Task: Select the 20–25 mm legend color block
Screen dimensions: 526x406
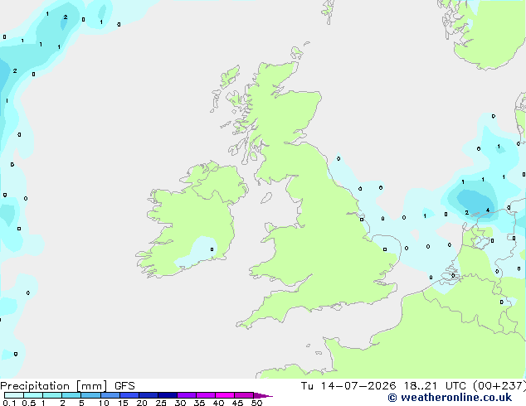Action: tap(148, 395)
